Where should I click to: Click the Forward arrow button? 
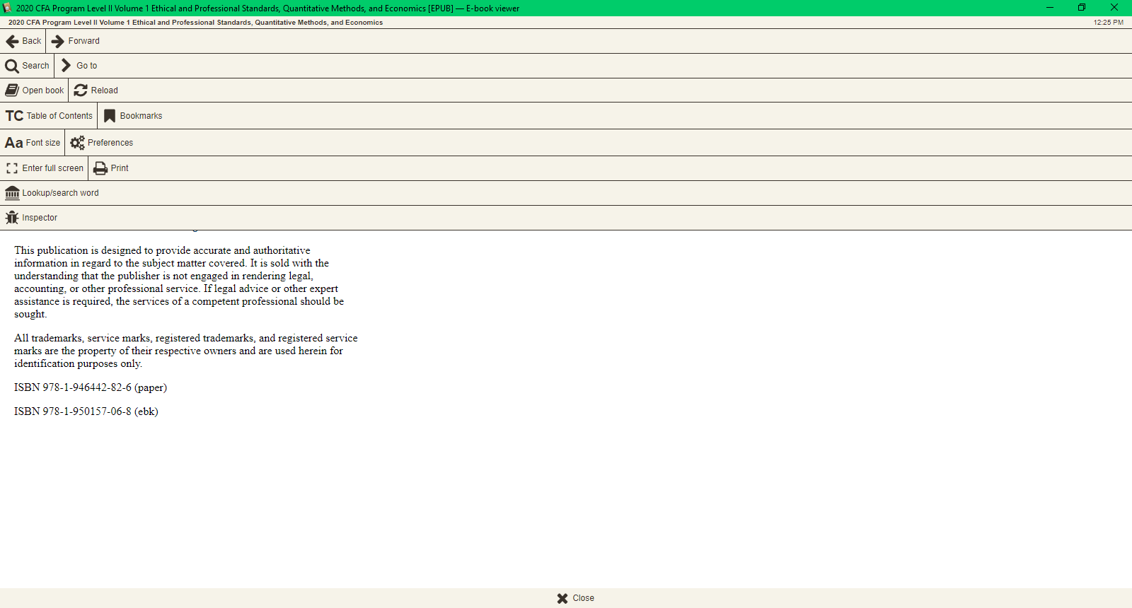[76, 41]
